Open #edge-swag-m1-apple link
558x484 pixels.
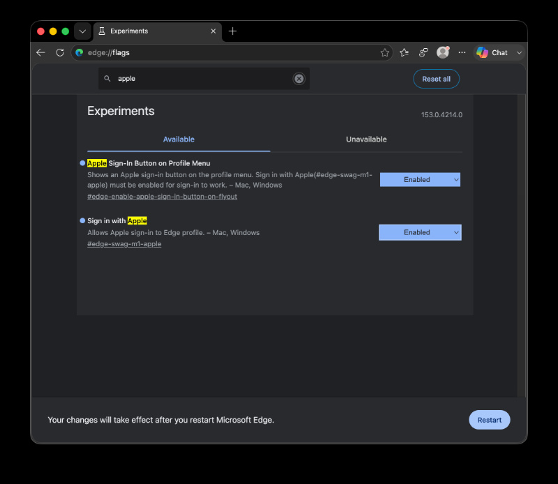124,244
